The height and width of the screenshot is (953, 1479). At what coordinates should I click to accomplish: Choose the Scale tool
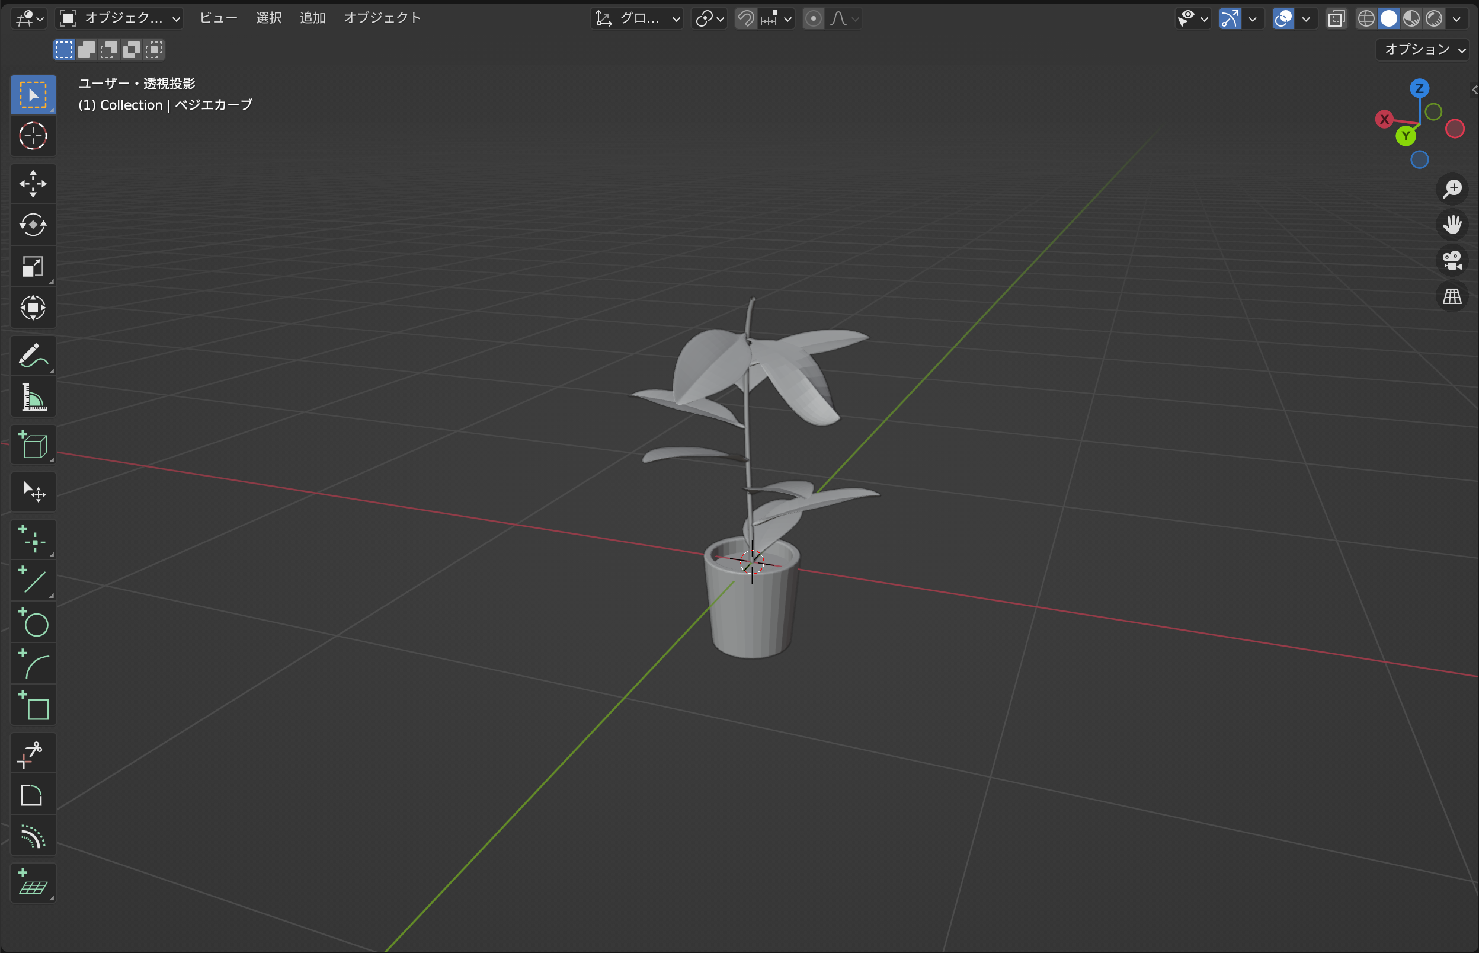pos(33,267)
